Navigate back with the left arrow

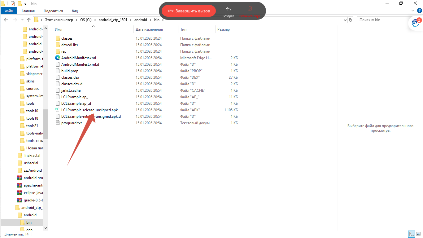(x=6, y=20)
